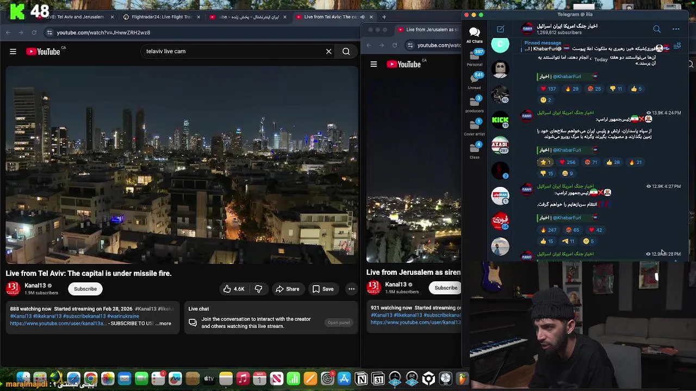Expand description with '...more'

[x=163, y=323]
